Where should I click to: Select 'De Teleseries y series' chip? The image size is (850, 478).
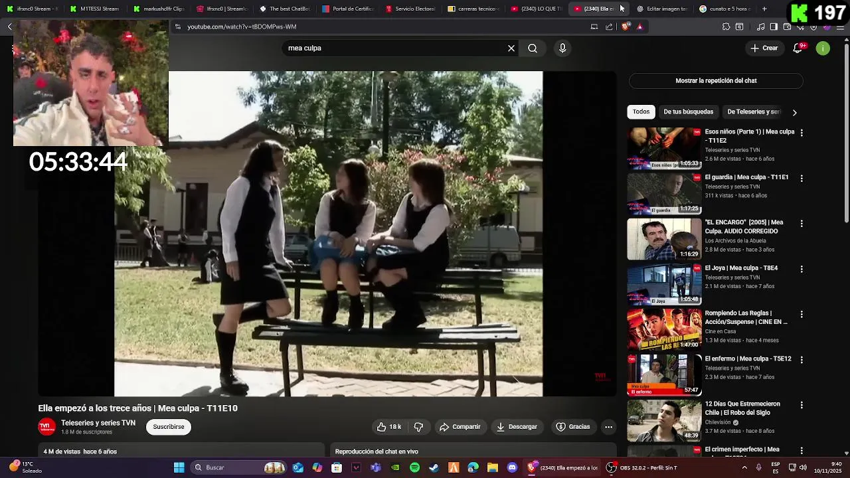click(754, 112)
